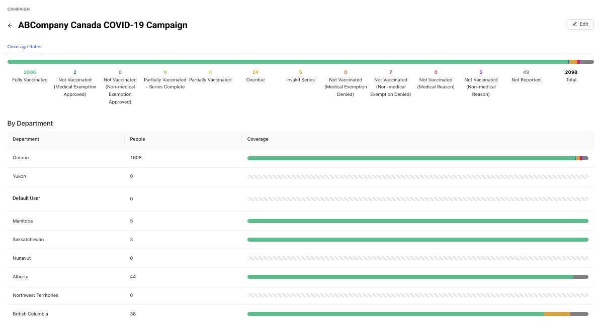Viewport: 601px width, 321px height.
Task: Open the campaign editor via the Edit button
Action: pyautogui.click(x=580, y=24)
